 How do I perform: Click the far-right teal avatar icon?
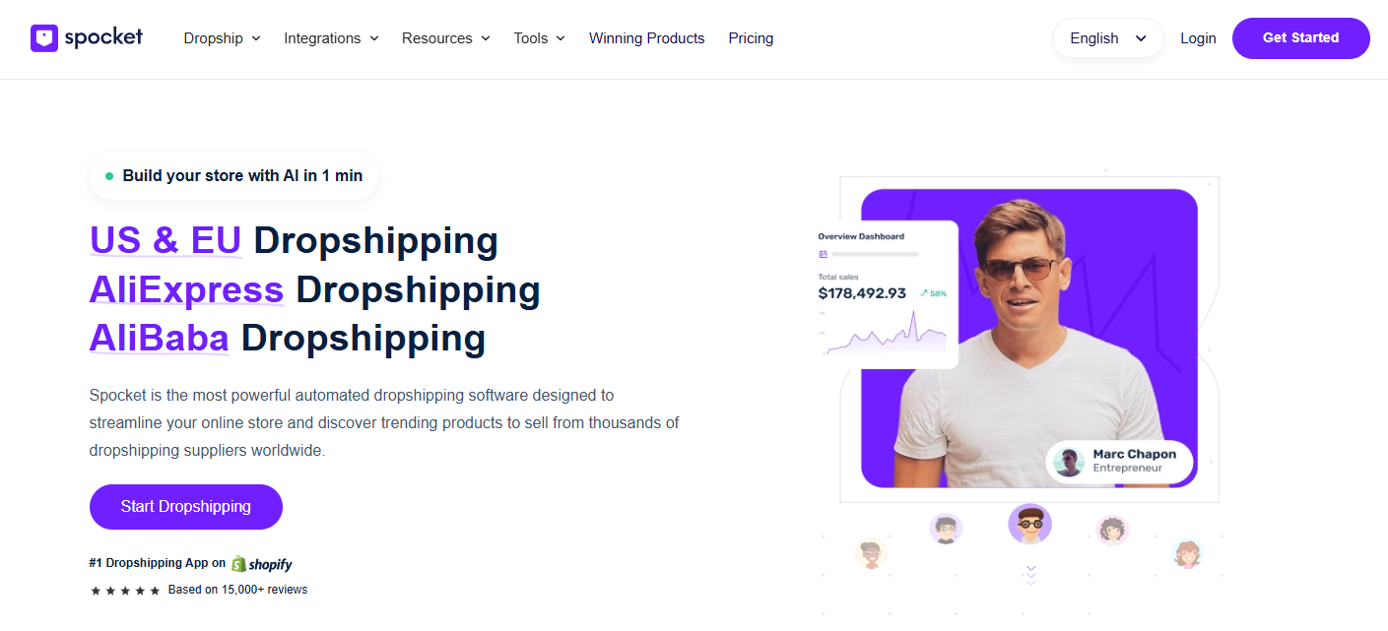tap(1188, 553)
